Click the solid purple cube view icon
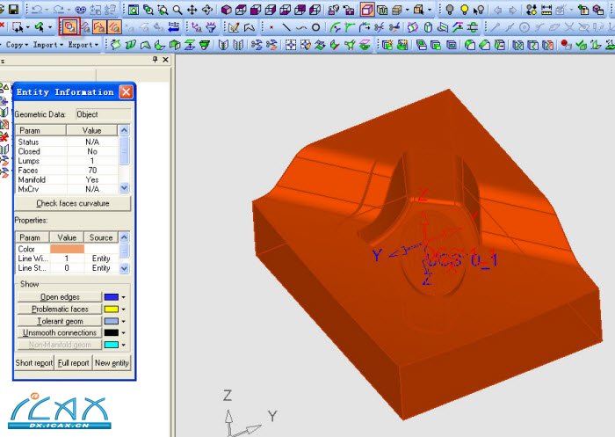Viewport: 615px width, 437px height. [226, 10]
